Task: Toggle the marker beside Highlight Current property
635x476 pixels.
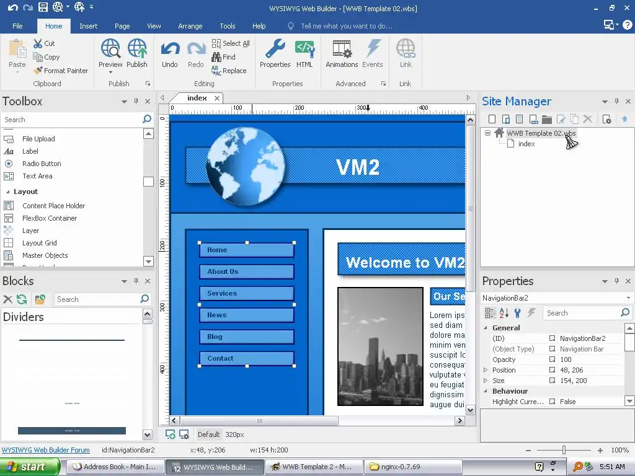Action: click(x=552, y=401)
